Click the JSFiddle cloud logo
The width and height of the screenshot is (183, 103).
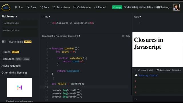coord(6,7)
